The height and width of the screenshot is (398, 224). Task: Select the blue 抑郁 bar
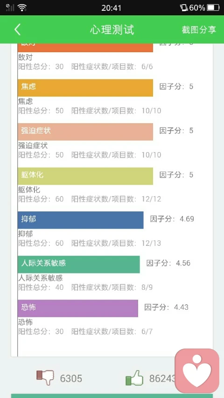pyautogui.click(x=81, y=220)
